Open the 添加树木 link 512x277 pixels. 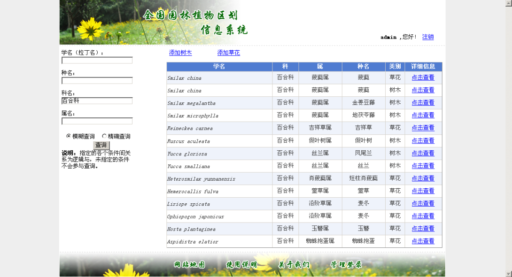[180, 53]
